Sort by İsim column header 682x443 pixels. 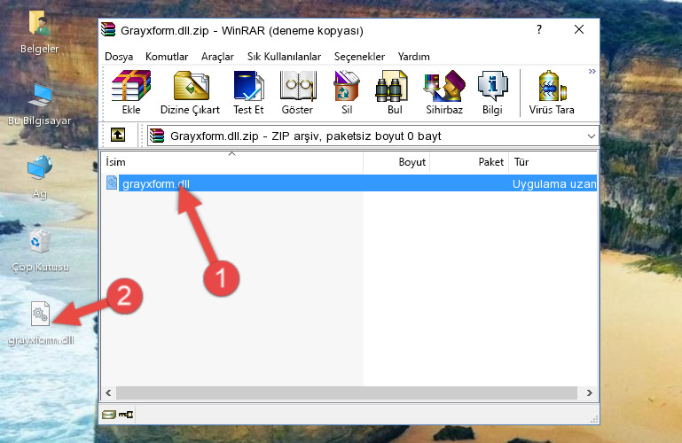coord(232,162)
